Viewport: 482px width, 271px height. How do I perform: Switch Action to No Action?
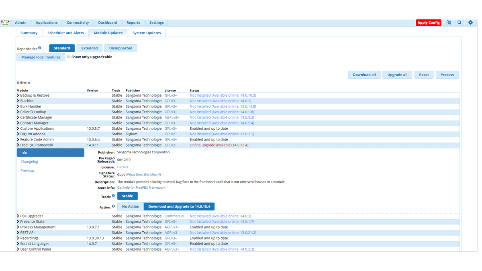(130, 206)
